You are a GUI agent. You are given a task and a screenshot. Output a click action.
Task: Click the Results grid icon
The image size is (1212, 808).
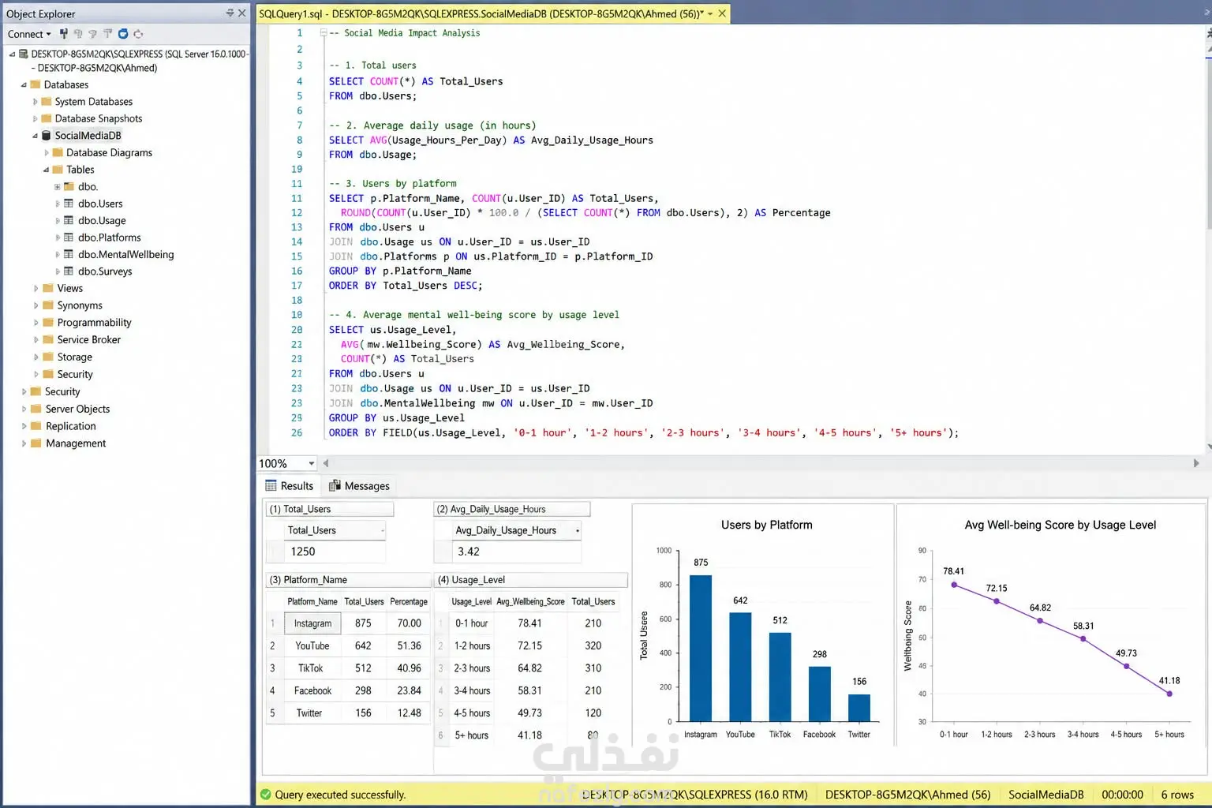pos(271,486)
